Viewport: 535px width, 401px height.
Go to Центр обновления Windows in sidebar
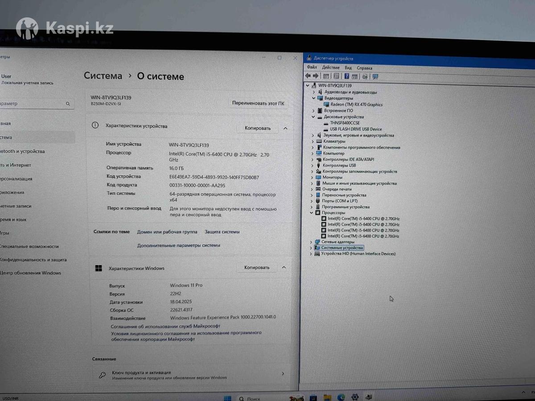tap(30, 273)
